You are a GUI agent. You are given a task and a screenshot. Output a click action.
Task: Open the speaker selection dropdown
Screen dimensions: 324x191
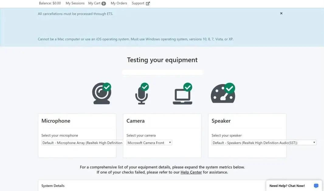tap(264, 143)
